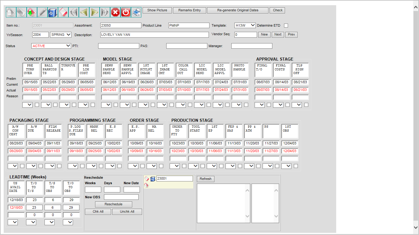The width and height of the screenshot is (419, 235).
Task: Go to previous record with left arrow
Action: 84,12
